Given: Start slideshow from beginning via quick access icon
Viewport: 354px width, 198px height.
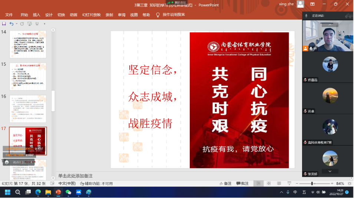Looking at the screenshot, I should [30, 24].
